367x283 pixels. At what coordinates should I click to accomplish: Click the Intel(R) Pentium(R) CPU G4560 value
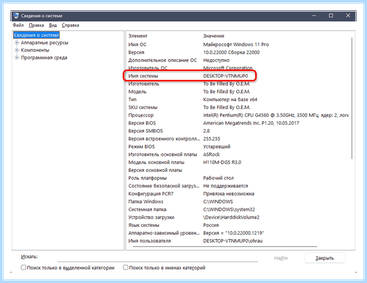tap(276, 116)
